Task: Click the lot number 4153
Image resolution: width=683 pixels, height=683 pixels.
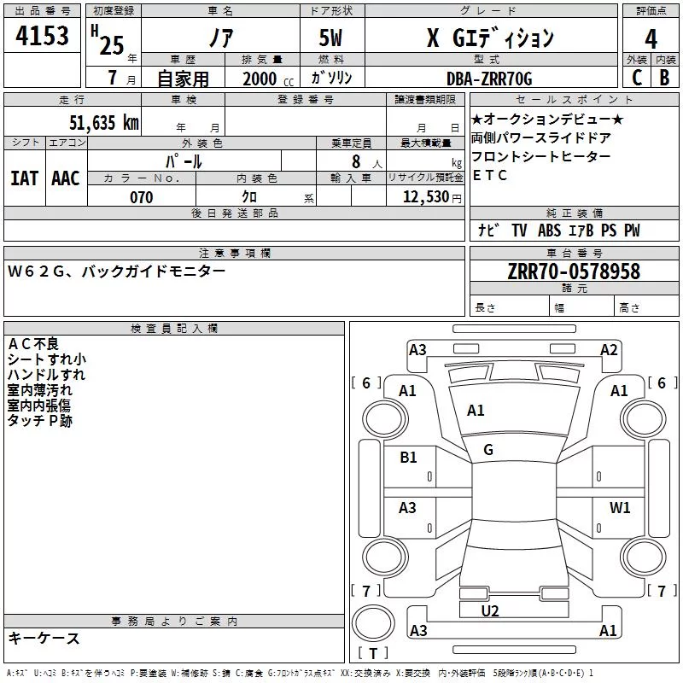Action: tap(42, 35)
